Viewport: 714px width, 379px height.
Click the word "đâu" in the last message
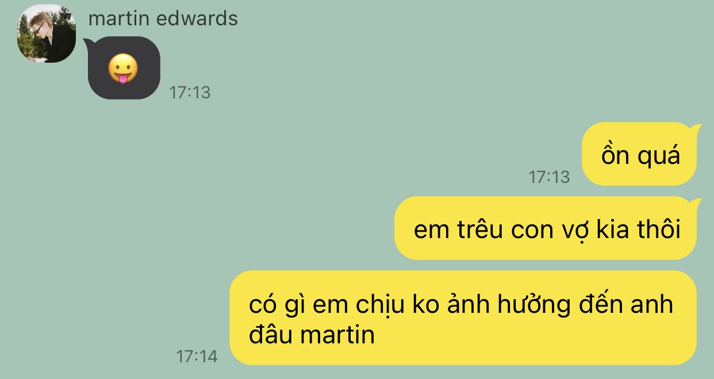pos(271,334)
